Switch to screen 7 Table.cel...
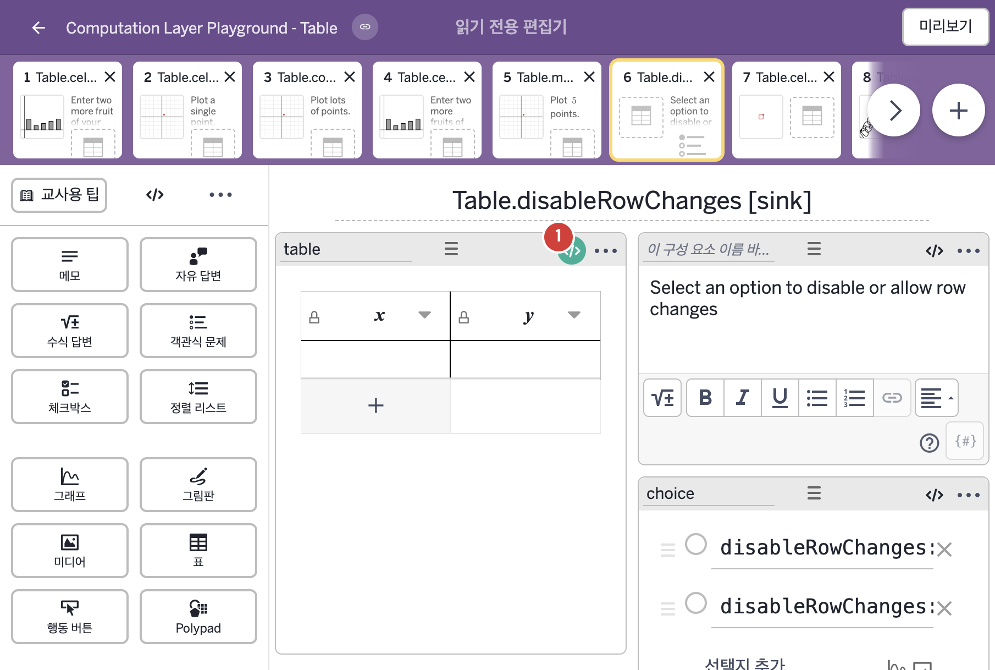Viewport: 995px width, 670px height. point(787,110)
